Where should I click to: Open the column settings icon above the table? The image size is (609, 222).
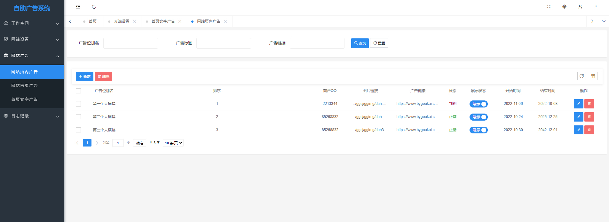[593, 76]
